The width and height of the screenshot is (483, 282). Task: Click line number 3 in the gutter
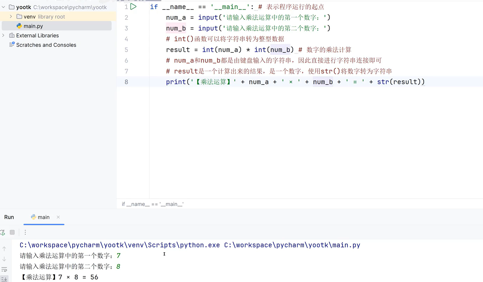click(126, 28)
